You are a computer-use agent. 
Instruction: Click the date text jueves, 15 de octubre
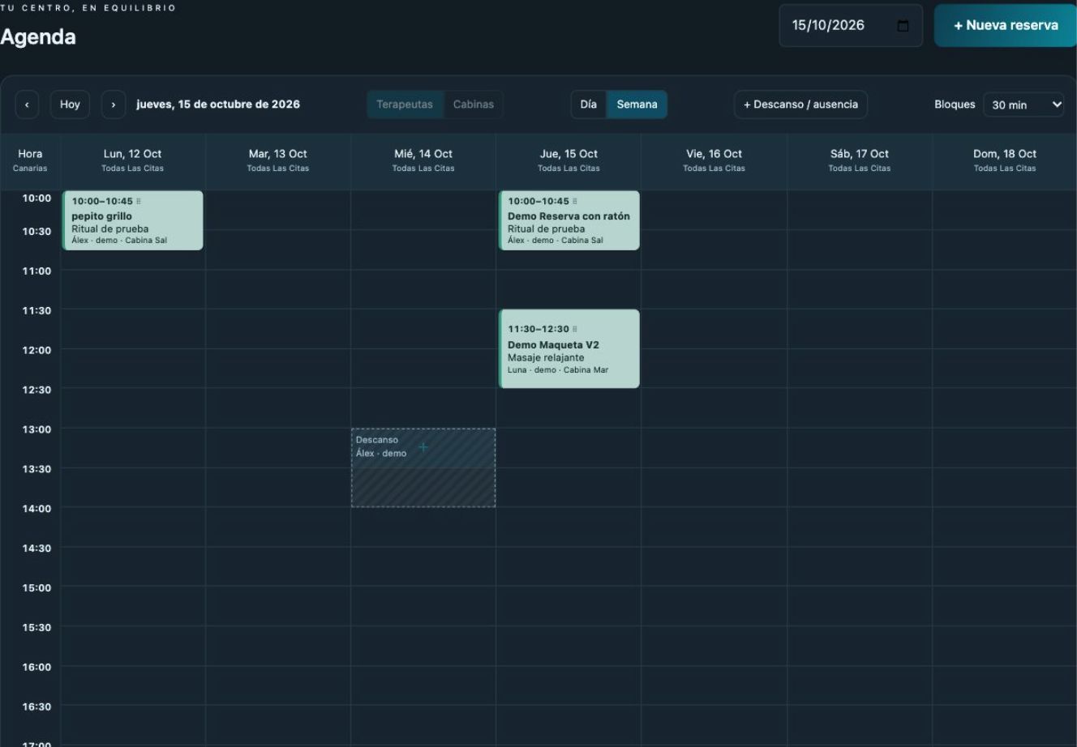(218, 105)
